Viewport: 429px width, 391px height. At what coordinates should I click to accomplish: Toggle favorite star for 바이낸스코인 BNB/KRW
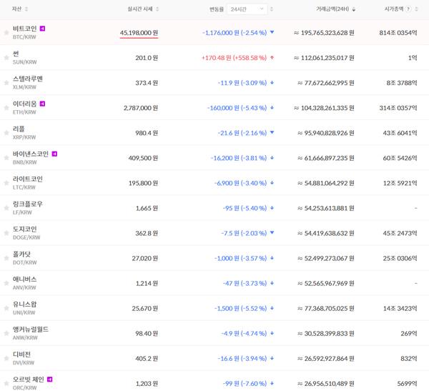click(x=6, y=158)
